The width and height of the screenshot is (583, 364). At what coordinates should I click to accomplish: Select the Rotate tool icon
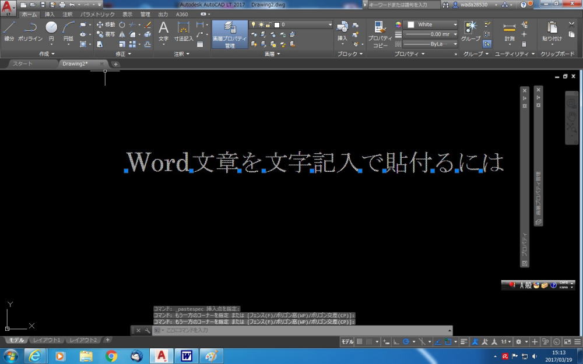(x=122, y=24)
